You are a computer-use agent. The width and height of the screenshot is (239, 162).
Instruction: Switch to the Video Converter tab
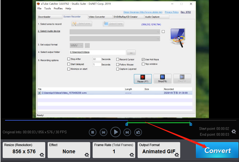97,17
